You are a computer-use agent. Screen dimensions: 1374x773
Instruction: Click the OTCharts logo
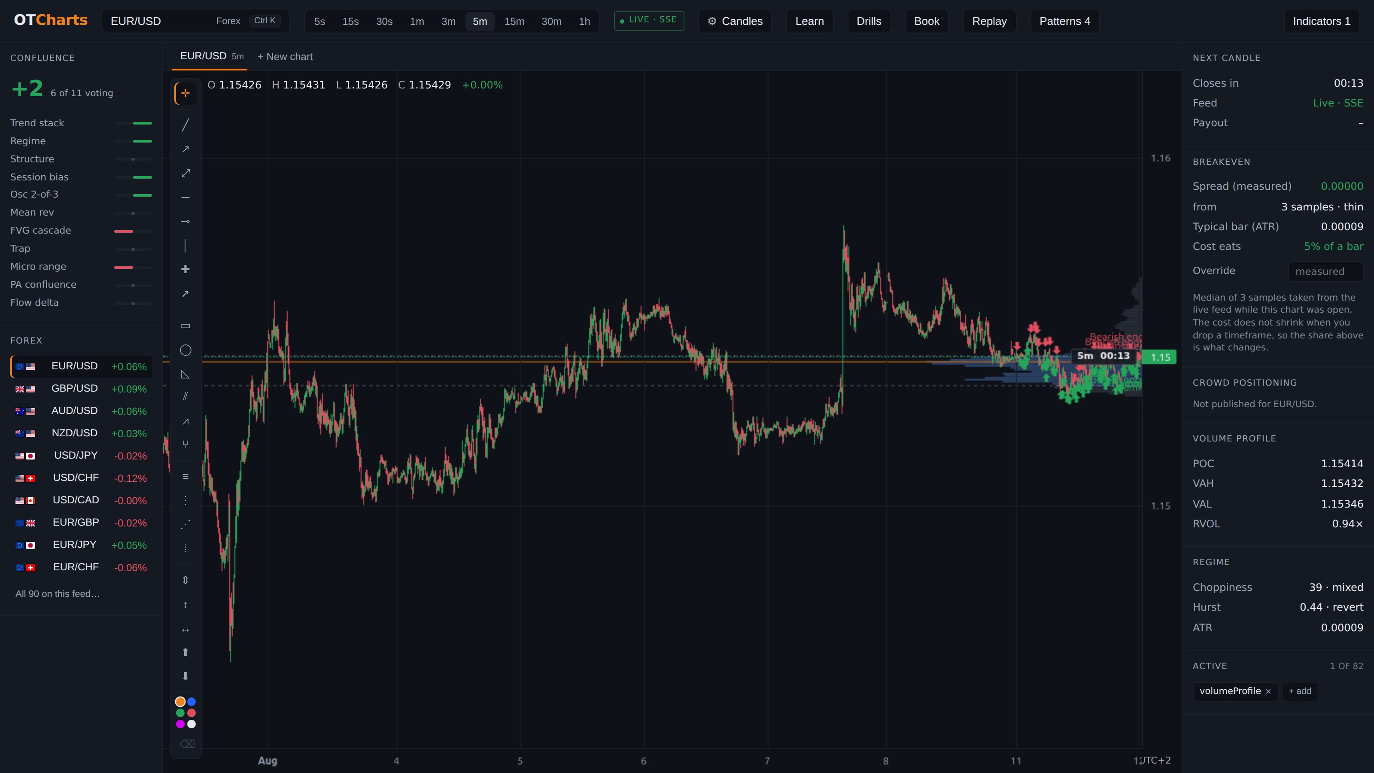51,20
